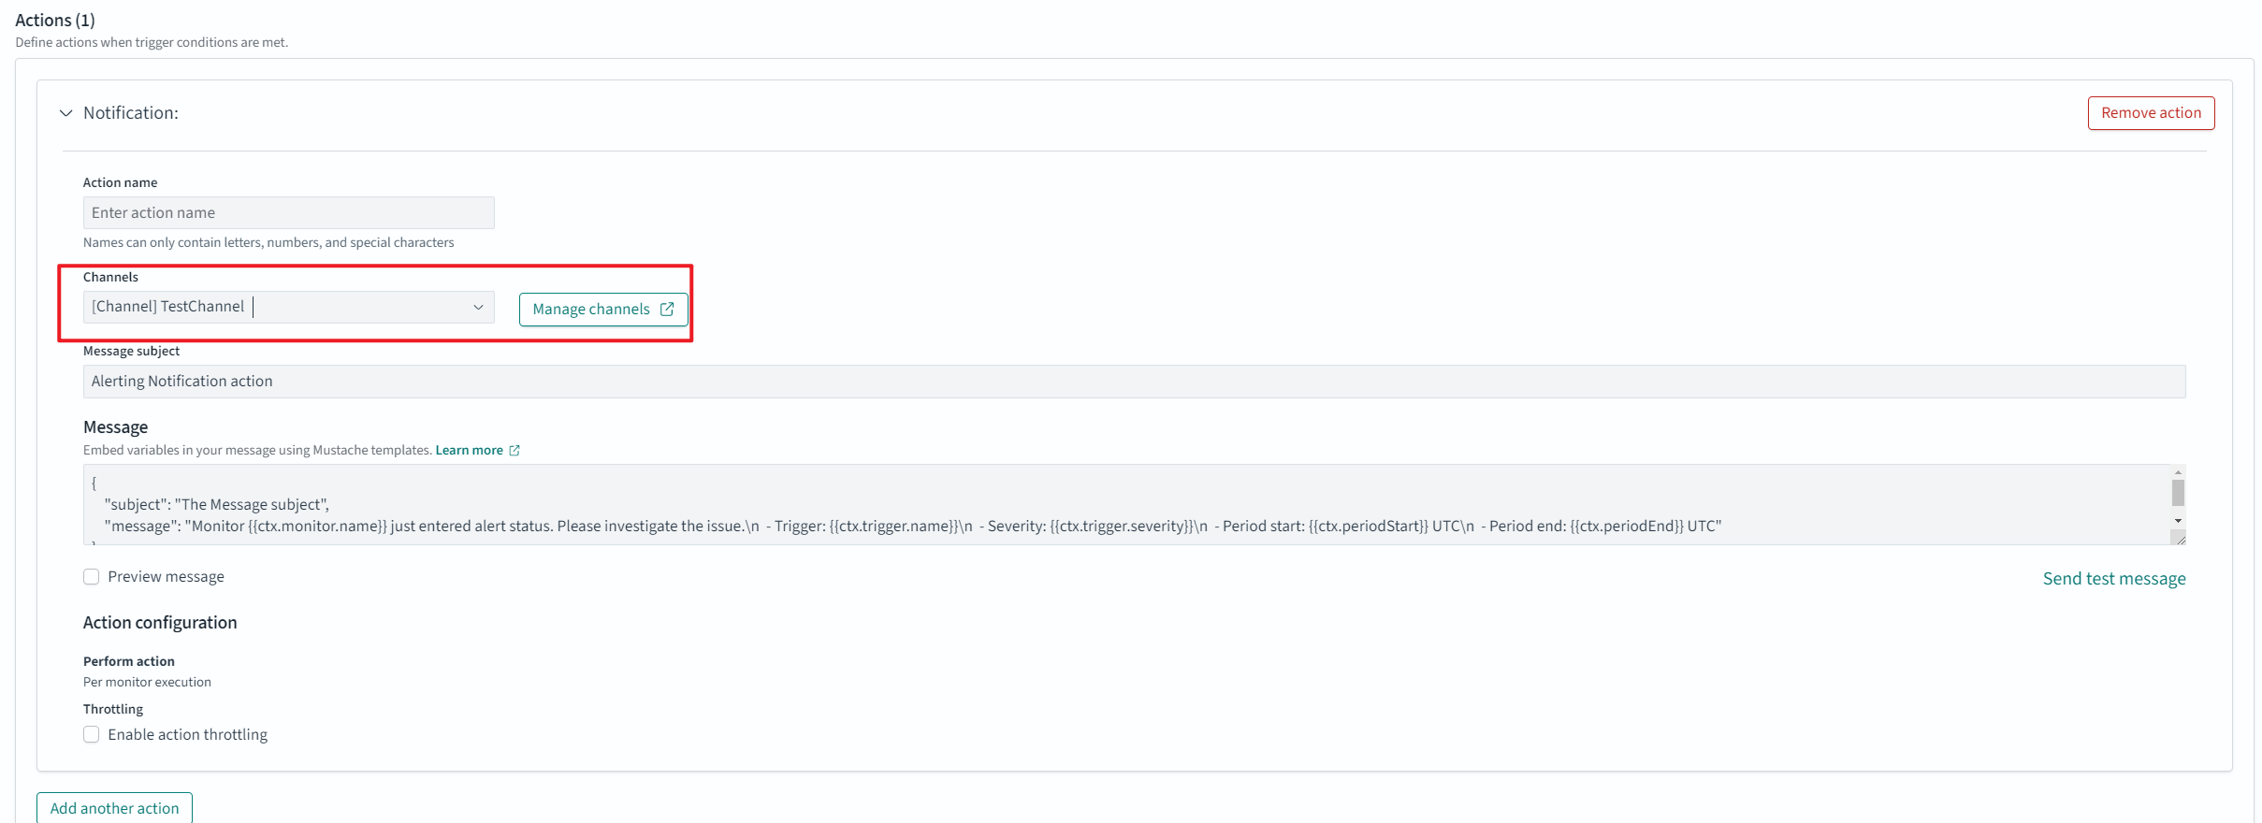Viewport: 2262px width, 823px height.
Task: Click the Remove action button
Action: pyautogui.click(x=2150, y=113)
